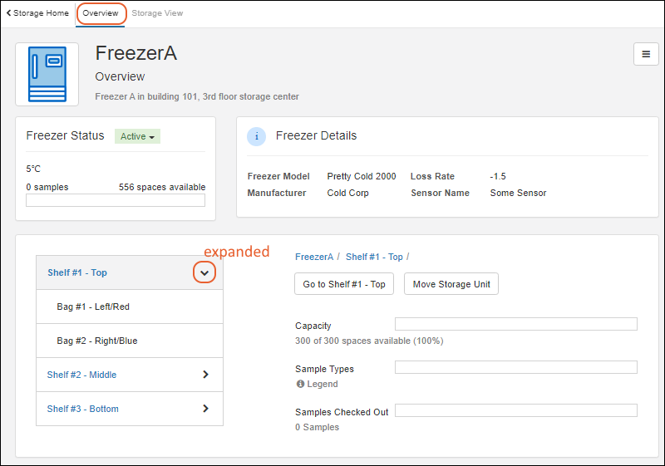Image resolution: width=665 pixels, height=466 pixels.
Task: Click the Freezer Details info icon
Action: (x=257, y=136)
